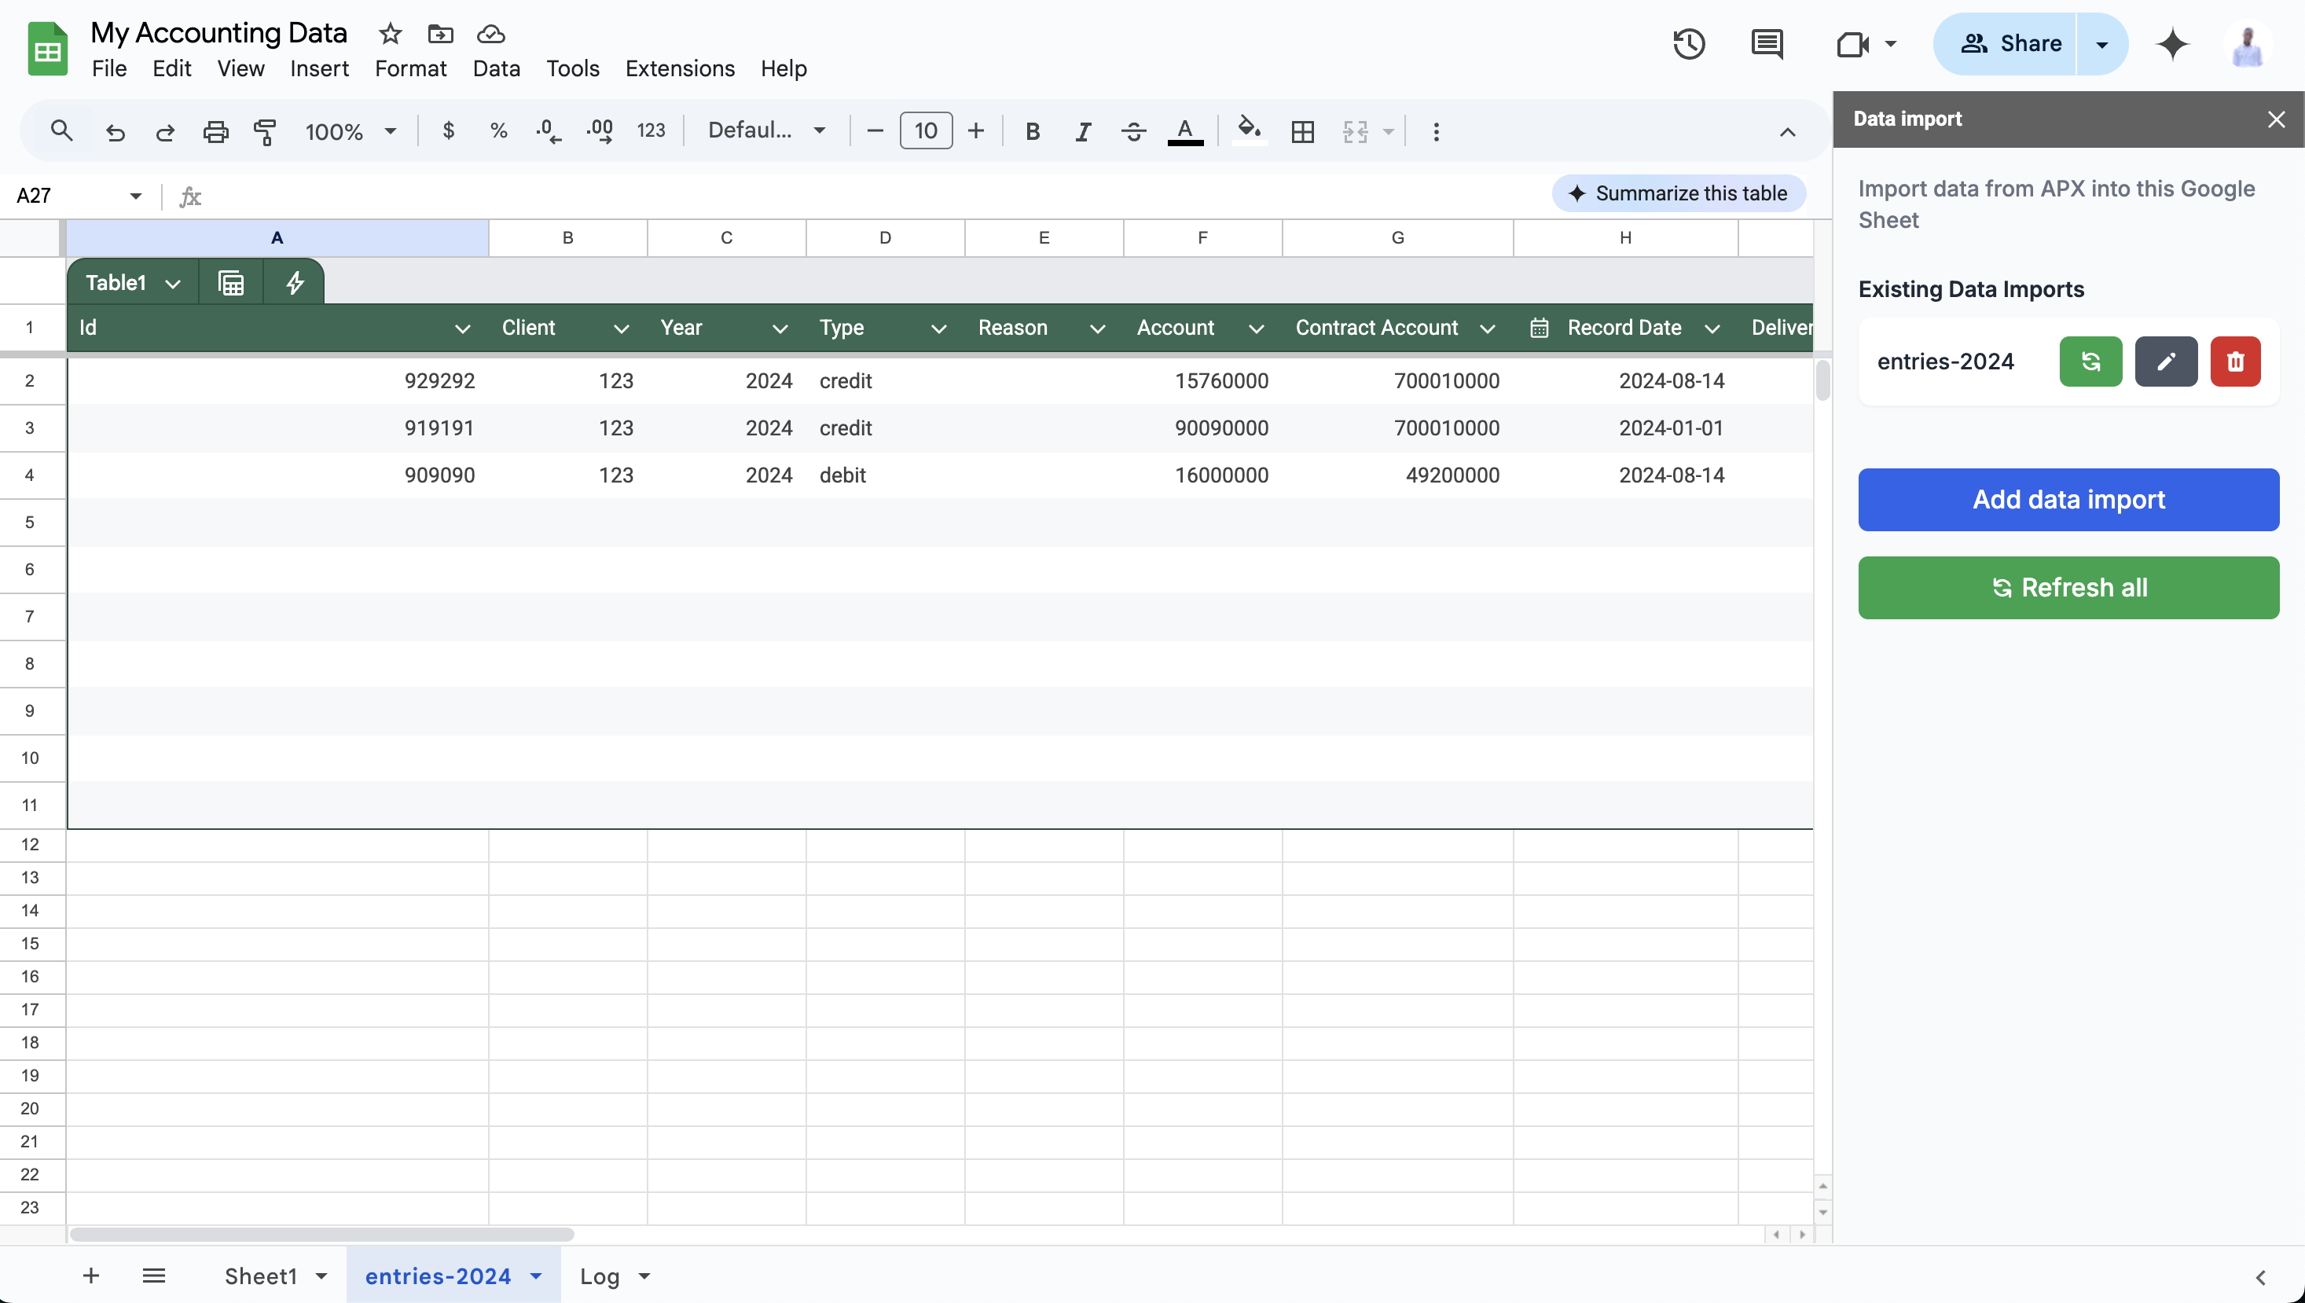This screenshot has height=1303, width=2305.
Task: Delete the entries-2024 data import
Action: click(2235, 362)
